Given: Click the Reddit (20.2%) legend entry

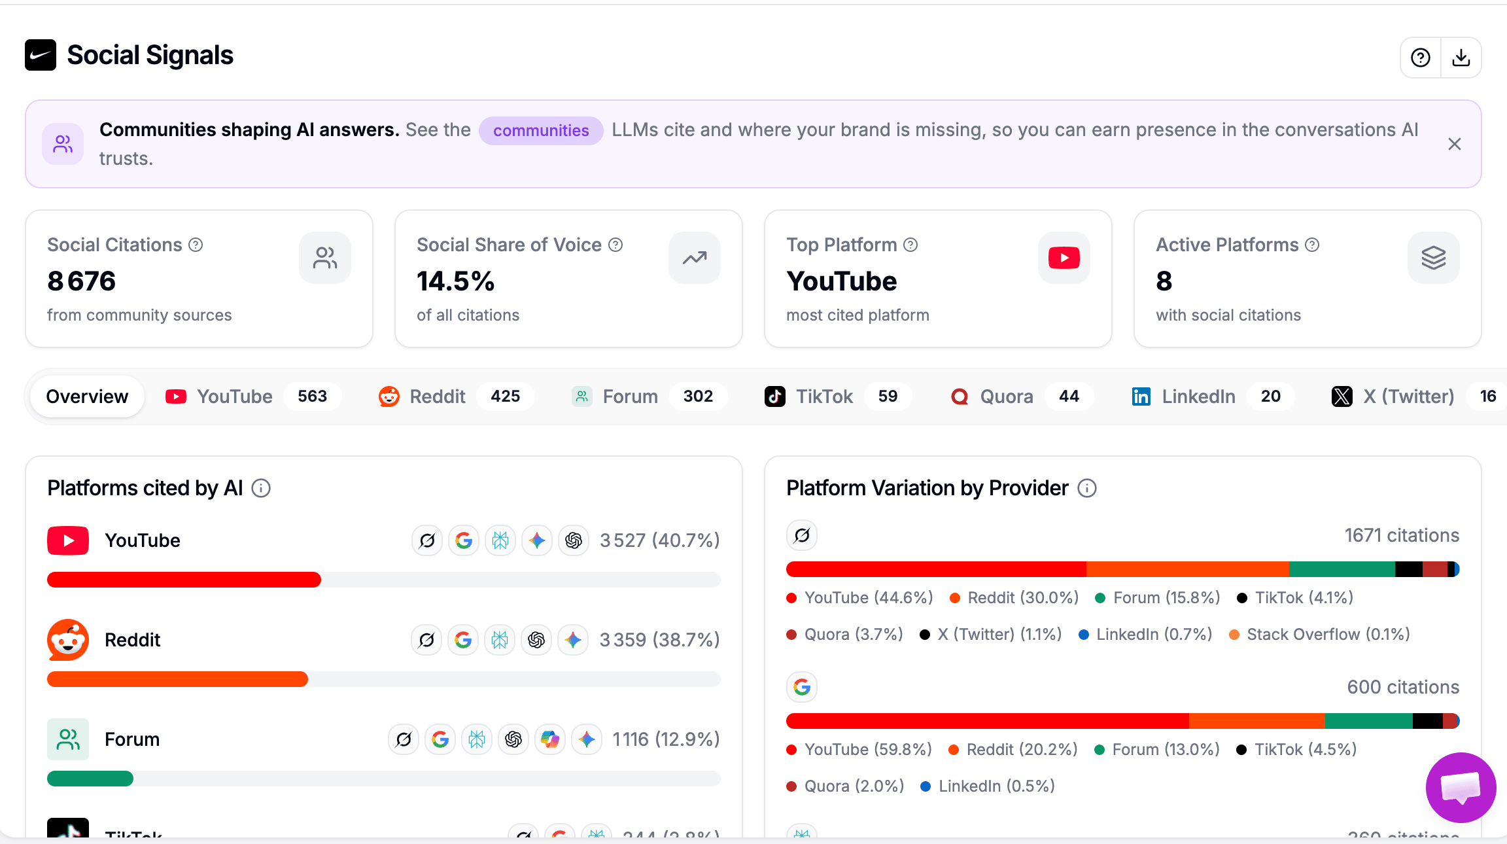Looking at the screenshot, I should coord(1013,749).
